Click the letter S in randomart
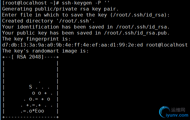 [x=31, y=87]
